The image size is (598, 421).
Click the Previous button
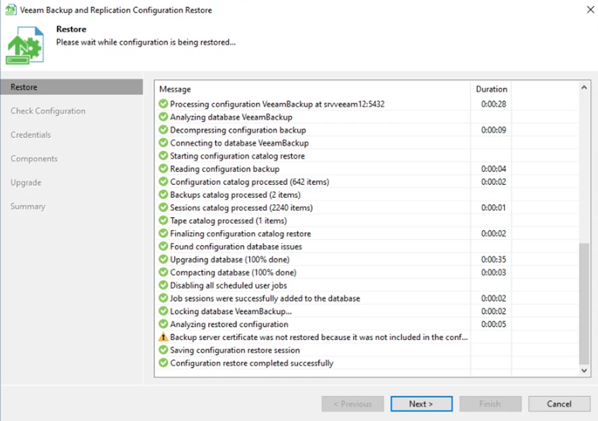click(x=353, y=404)
